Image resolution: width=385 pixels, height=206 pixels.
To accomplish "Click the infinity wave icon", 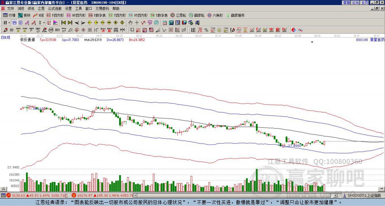I will pyautogui.click(x=300, y=30).
